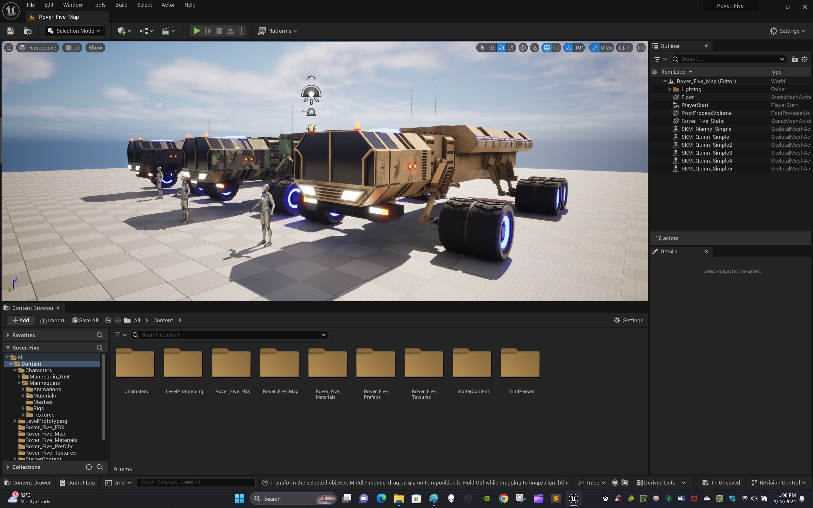Click the Skip frame playback button

click(x=208, y=31)
